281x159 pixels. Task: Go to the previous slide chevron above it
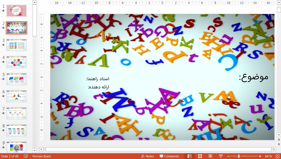click(279, 139)
